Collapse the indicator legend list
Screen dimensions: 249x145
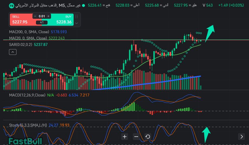point(13,52)
